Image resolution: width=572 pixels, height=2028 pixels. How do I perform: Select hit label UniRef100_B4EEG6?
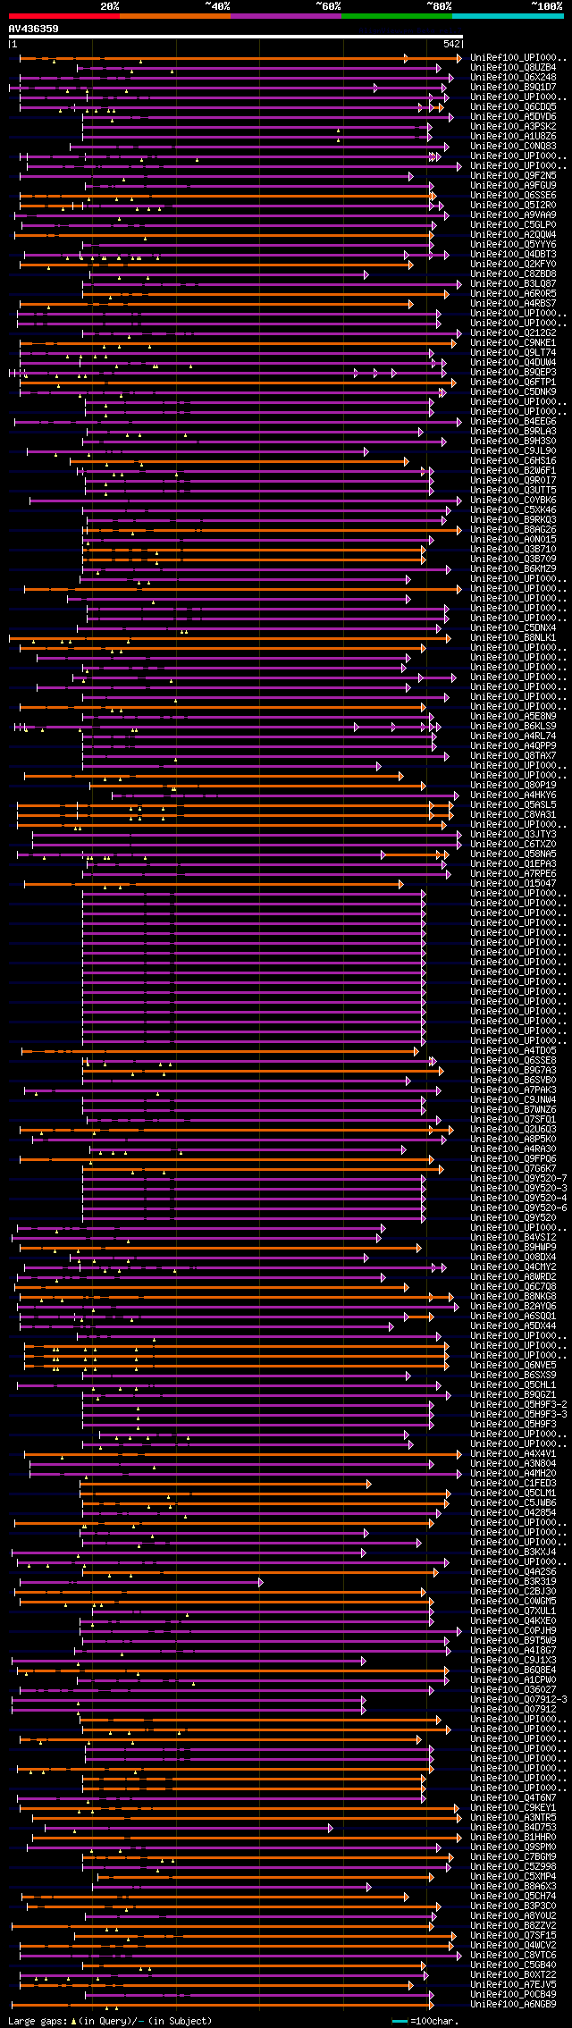point(513,422)
